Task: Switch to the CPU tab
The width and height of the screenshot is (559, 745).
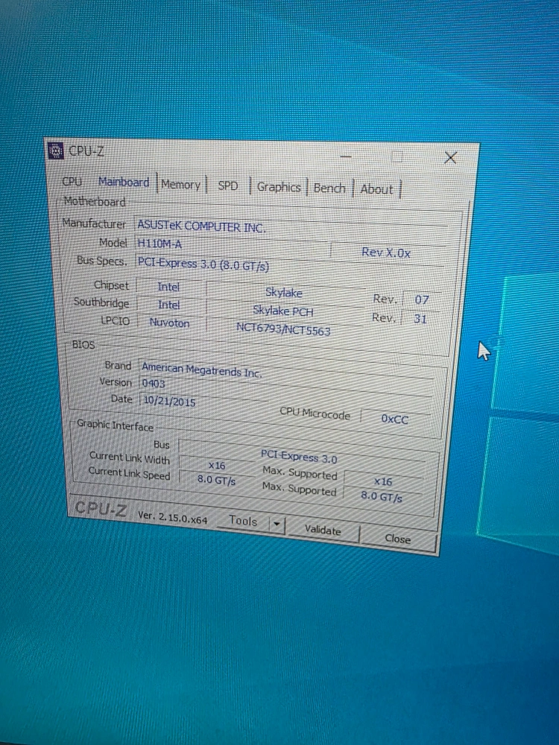Action: (72, 181)
